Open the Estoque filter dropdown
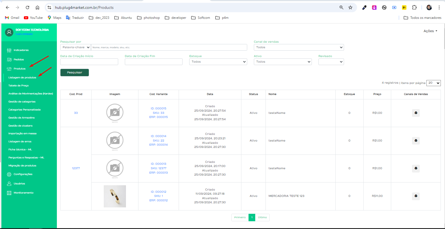The height and width of the screenshot is (229, 445). click(218, 62)
